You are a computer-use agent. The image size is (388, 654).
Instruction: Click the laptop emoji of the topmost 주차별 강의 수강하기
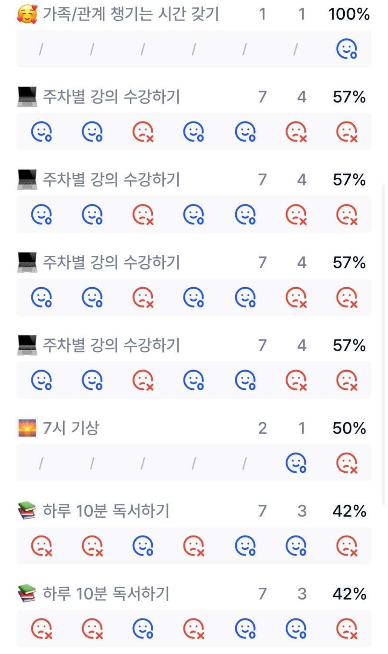pos(27,97)
